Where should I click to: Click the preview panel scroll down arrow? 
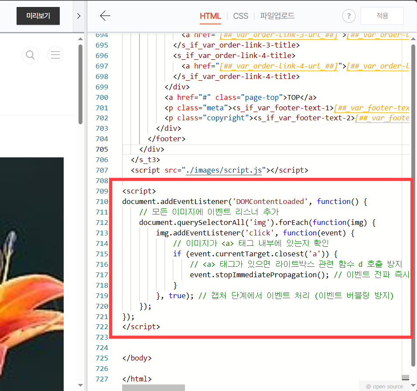click(x=80, y=385)
